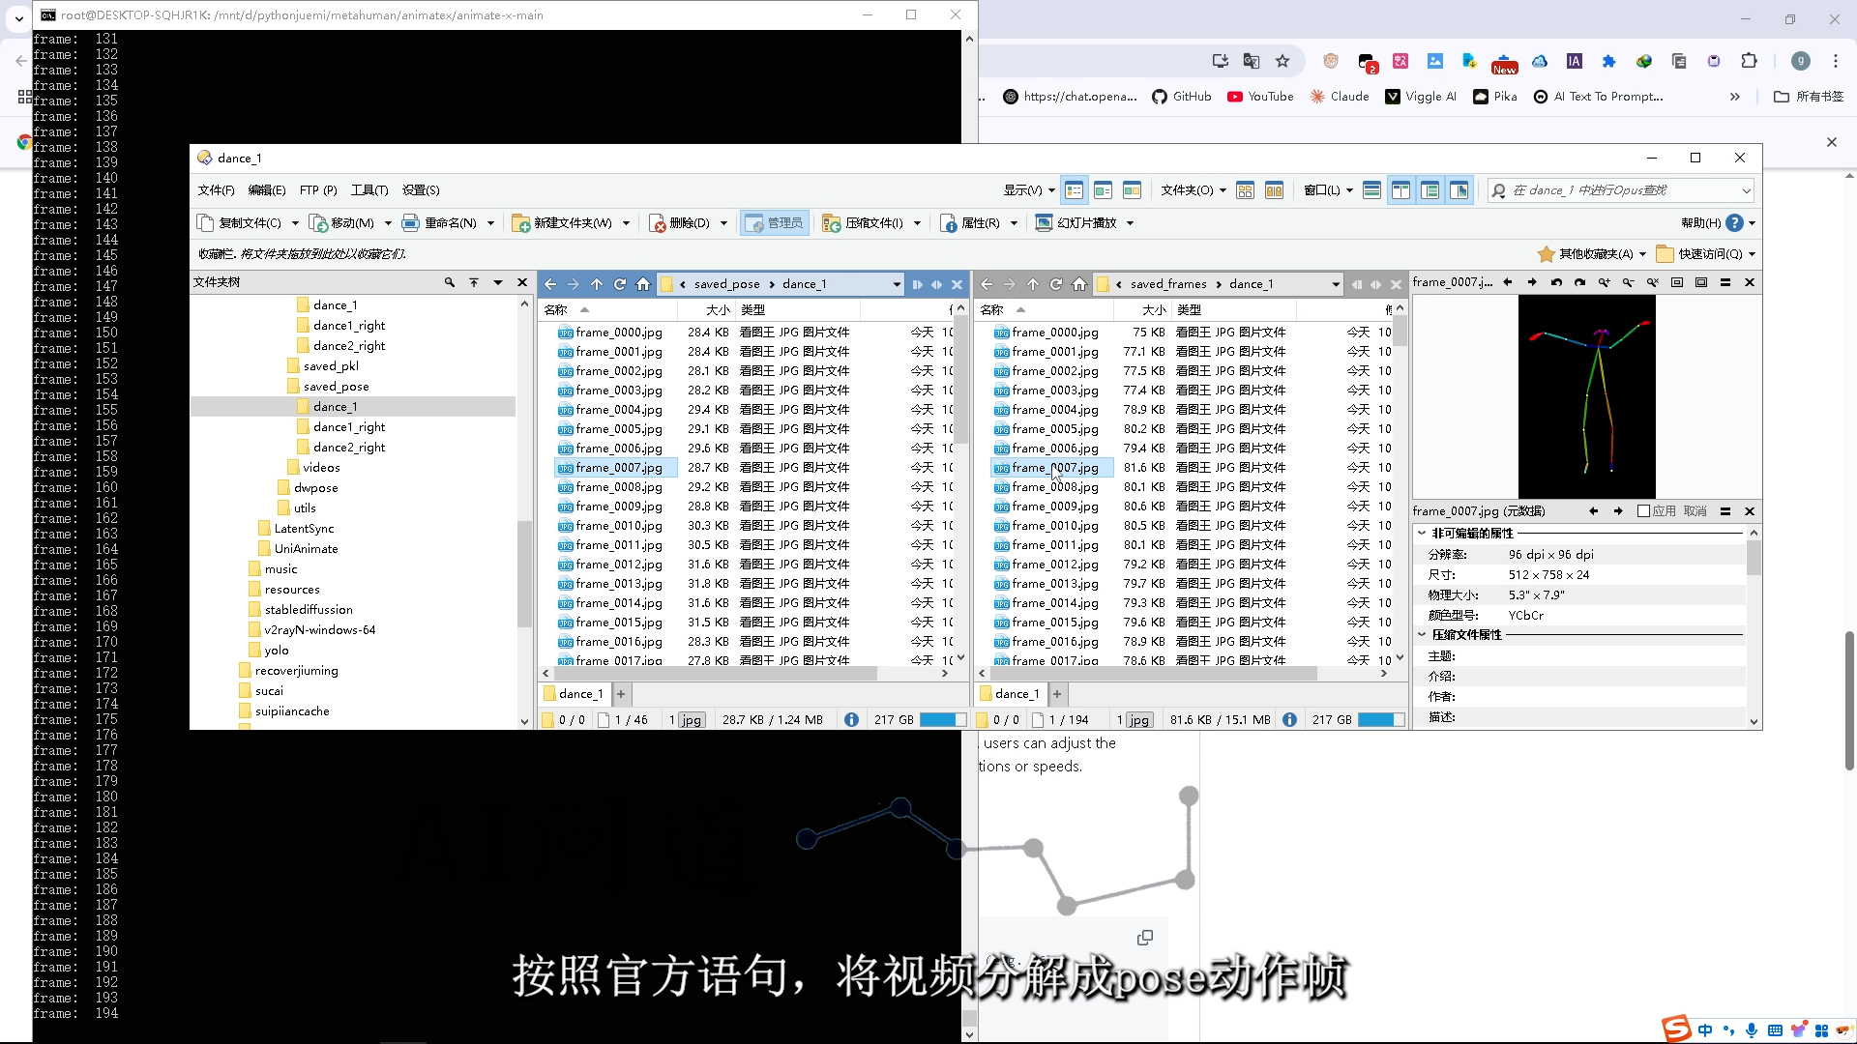Viewport: 1857px width, 1044px height.
Task: Click the New Folder (新建文件夹) icon
Action: tap(520, 223)
